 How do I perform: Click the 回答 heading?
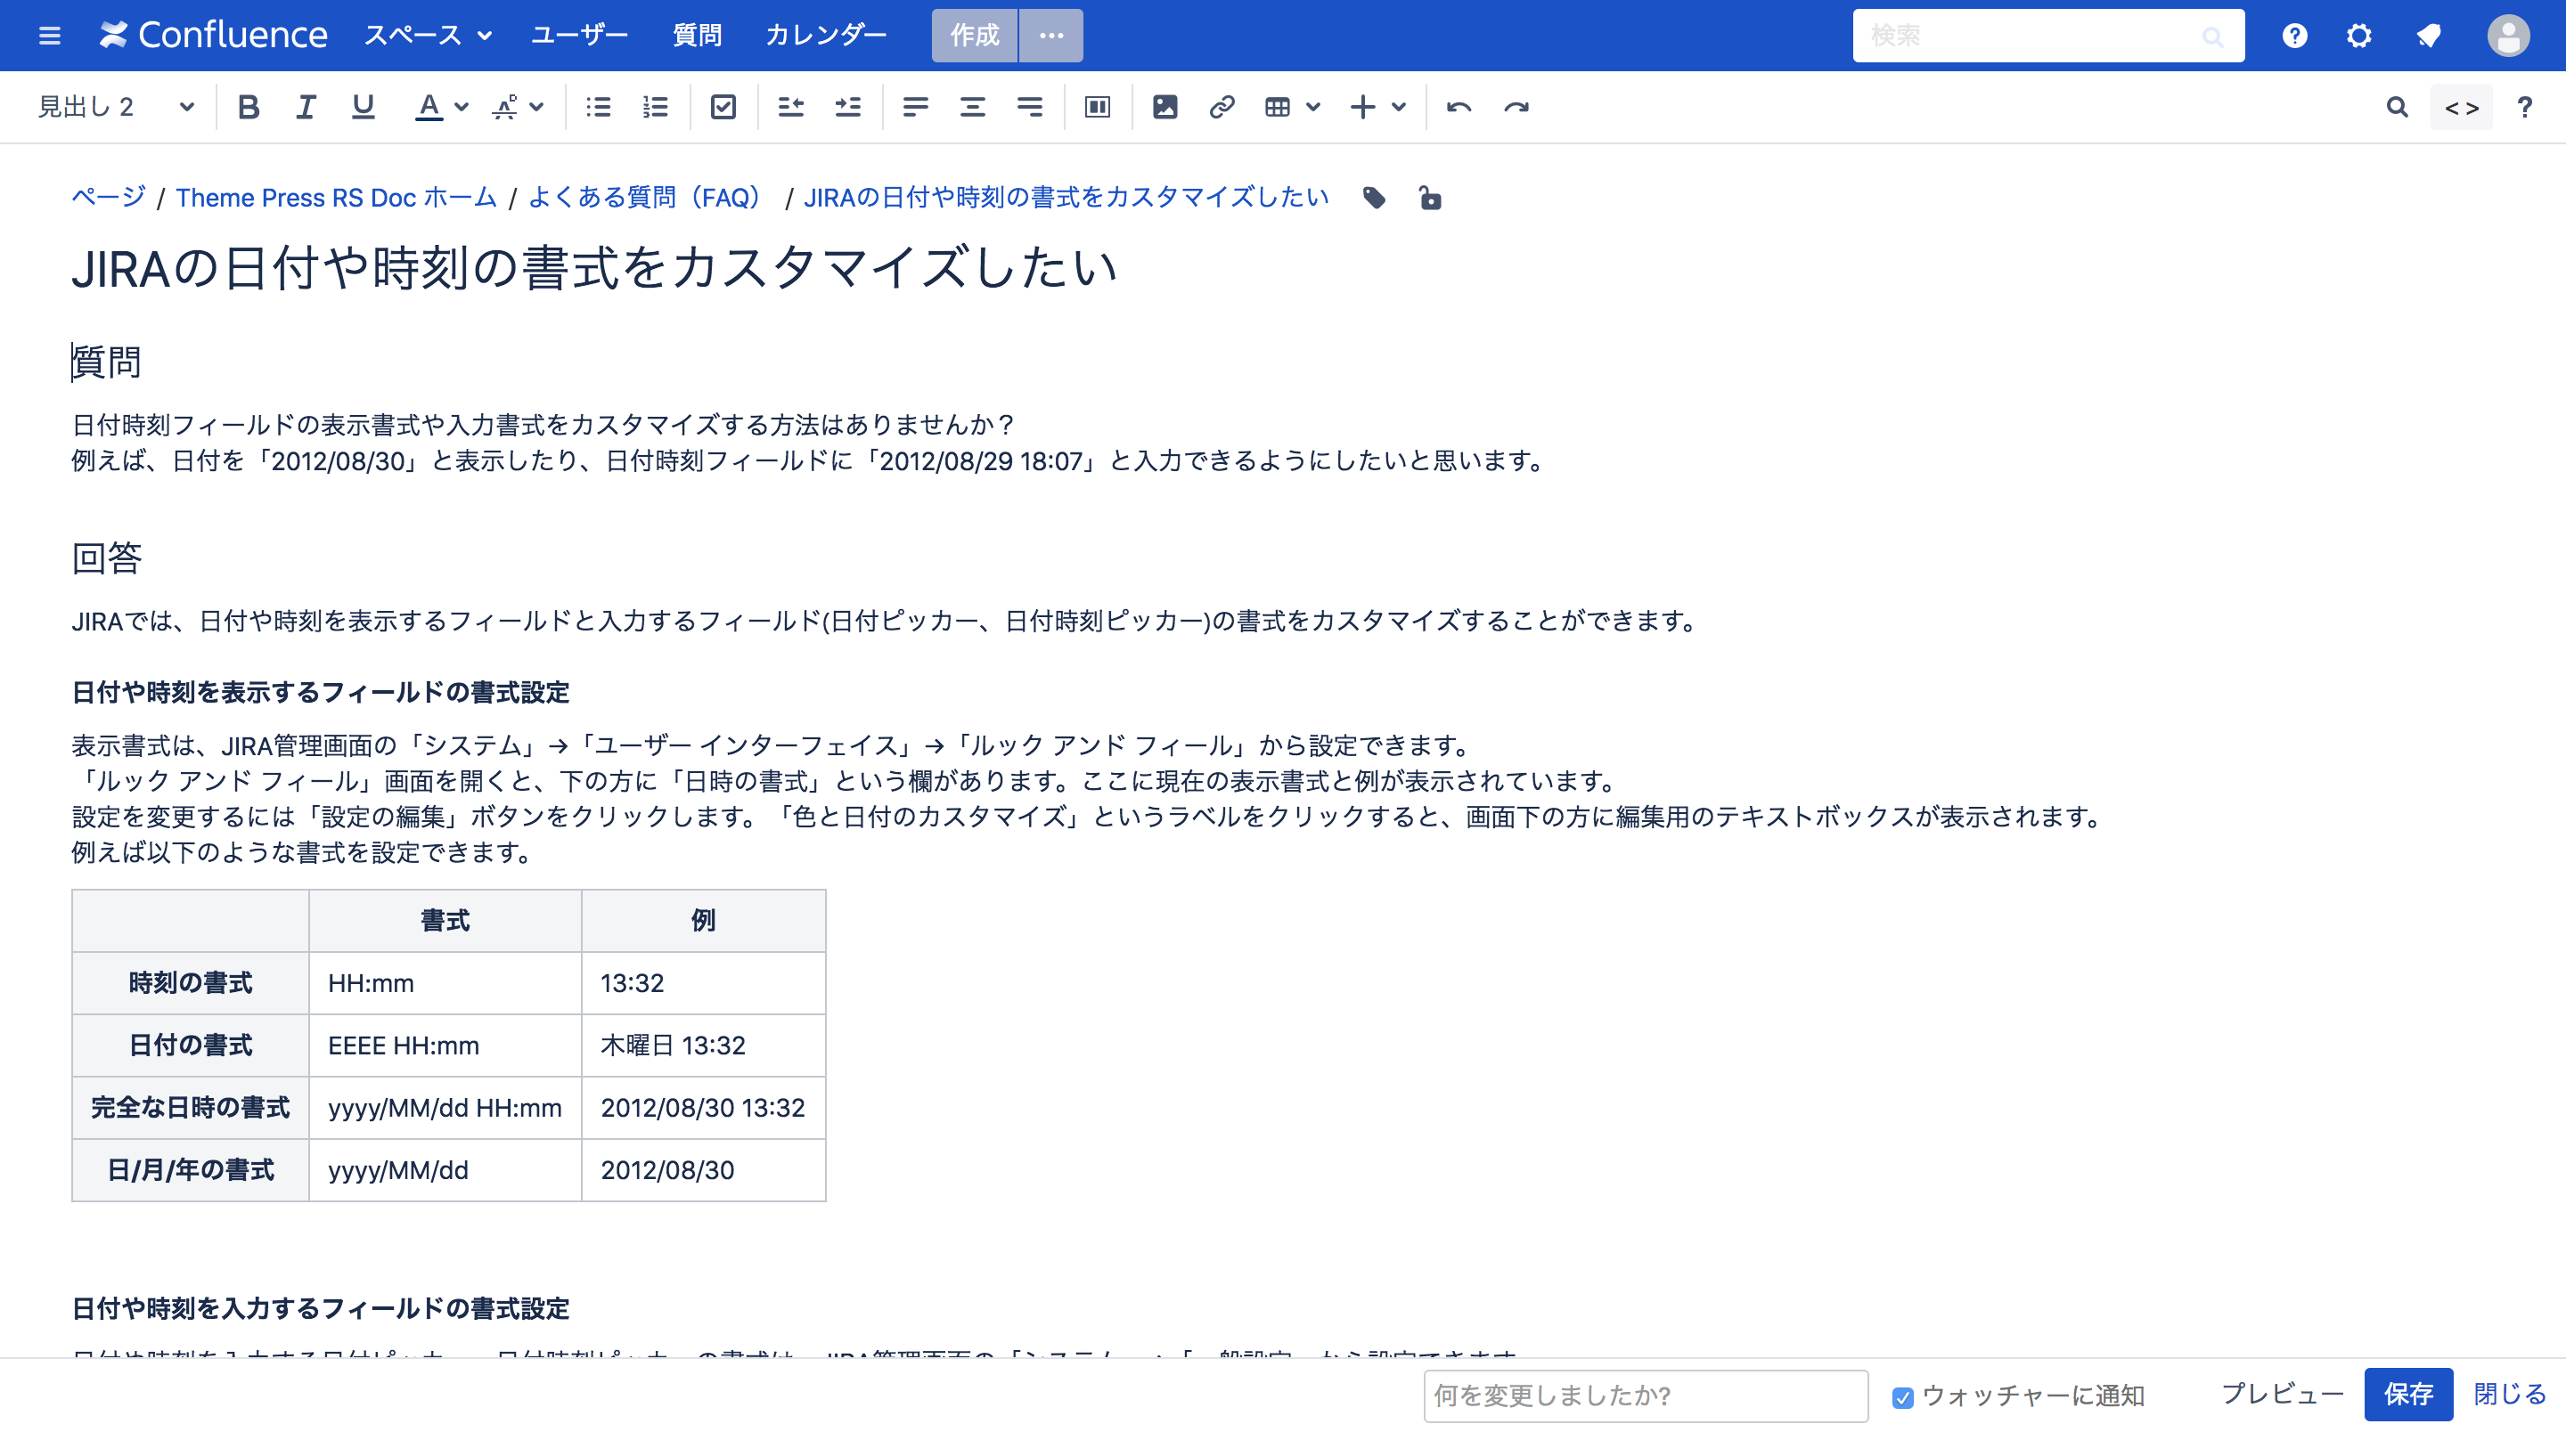click(x=107, y=557)
